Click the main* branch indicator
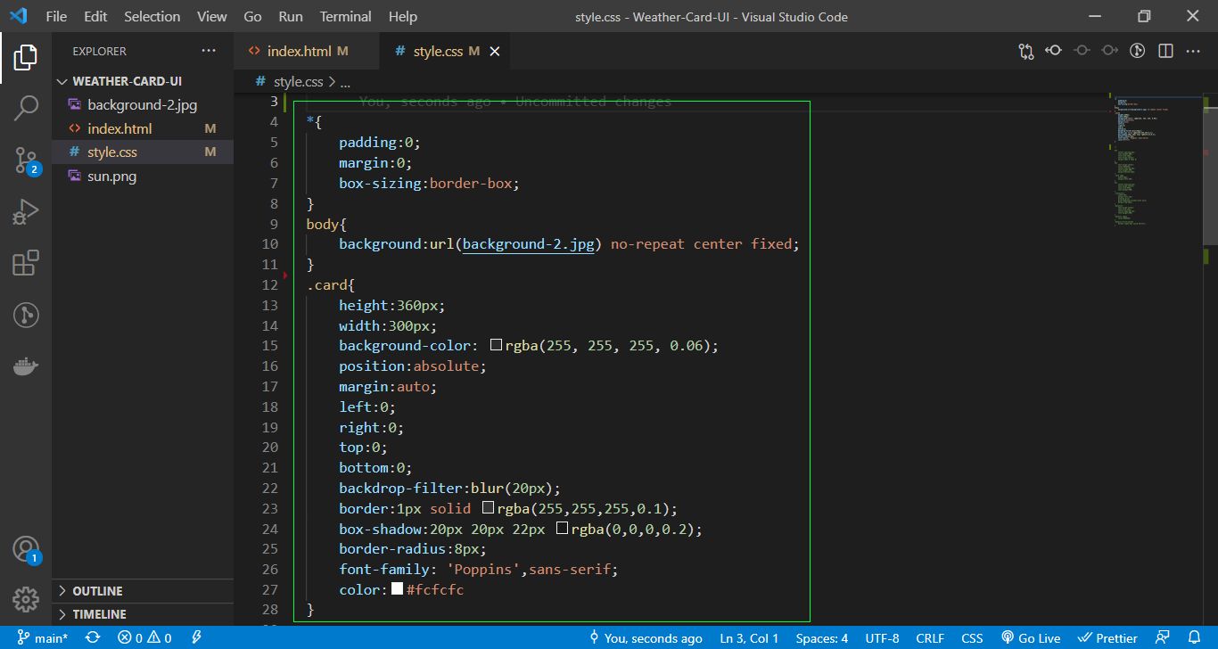Viewport: 1218px width, 649px height. (x=42, y=637)
